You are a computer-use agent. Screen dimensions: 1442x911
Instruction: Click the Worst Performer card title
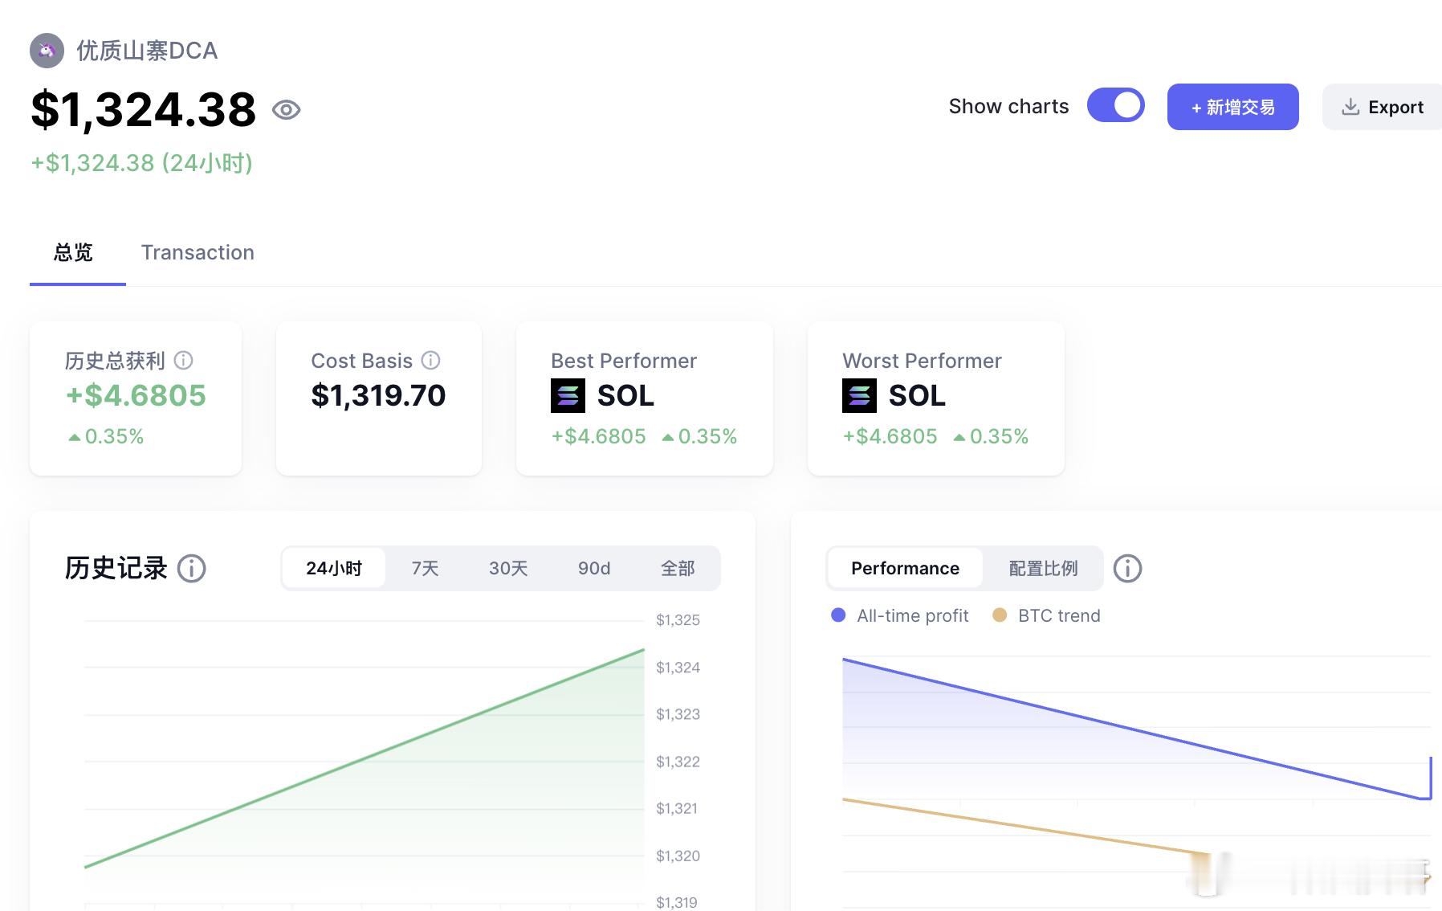pyautogui.click(x=922, y=361)
